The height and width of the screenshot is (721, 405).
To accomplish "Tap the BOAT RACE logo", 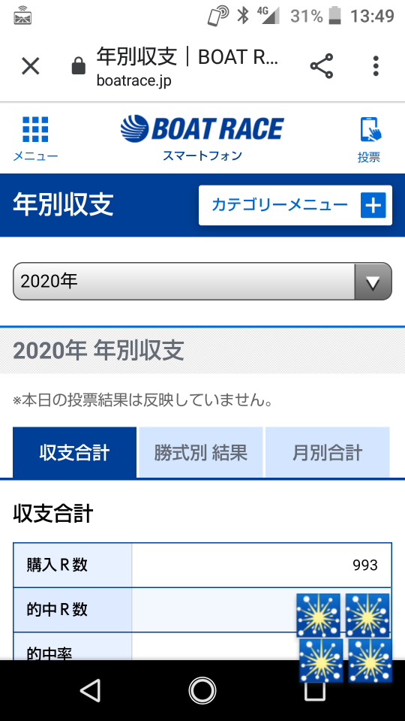I will [x=202, y=128].
